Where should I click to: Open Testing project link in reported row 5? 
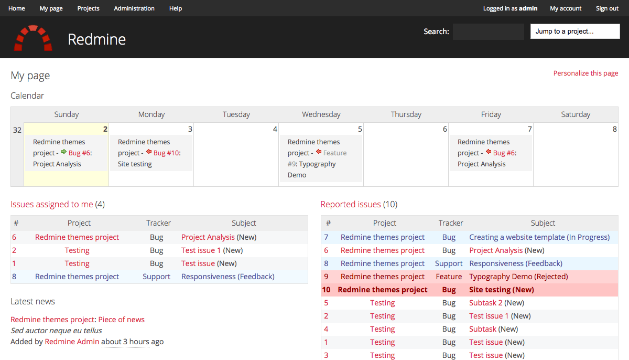click(x=383, y=303)
